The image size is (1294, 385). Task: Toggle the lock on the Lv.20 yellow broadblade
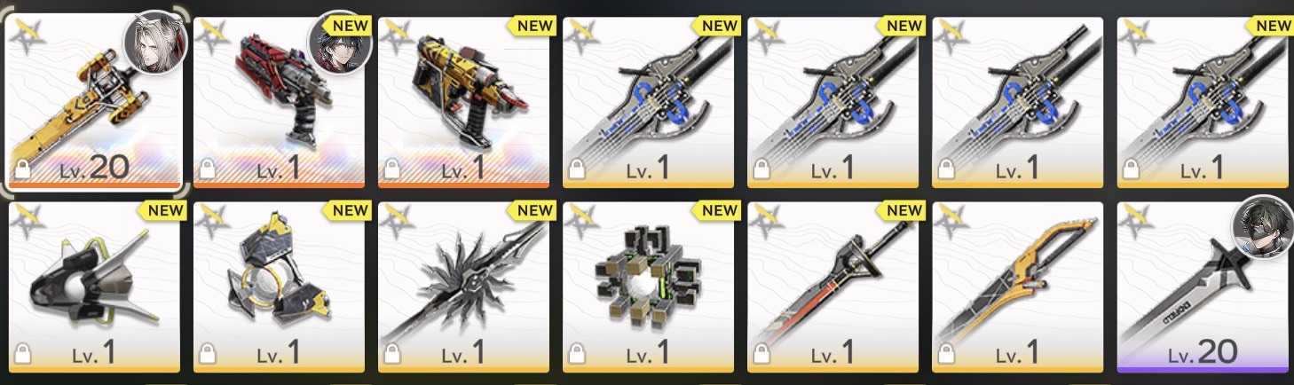coord(23,170)
